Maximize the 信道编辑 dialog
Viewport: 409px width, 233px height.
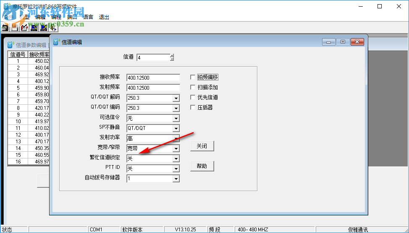pyautogui.click(x=343, y=42)
